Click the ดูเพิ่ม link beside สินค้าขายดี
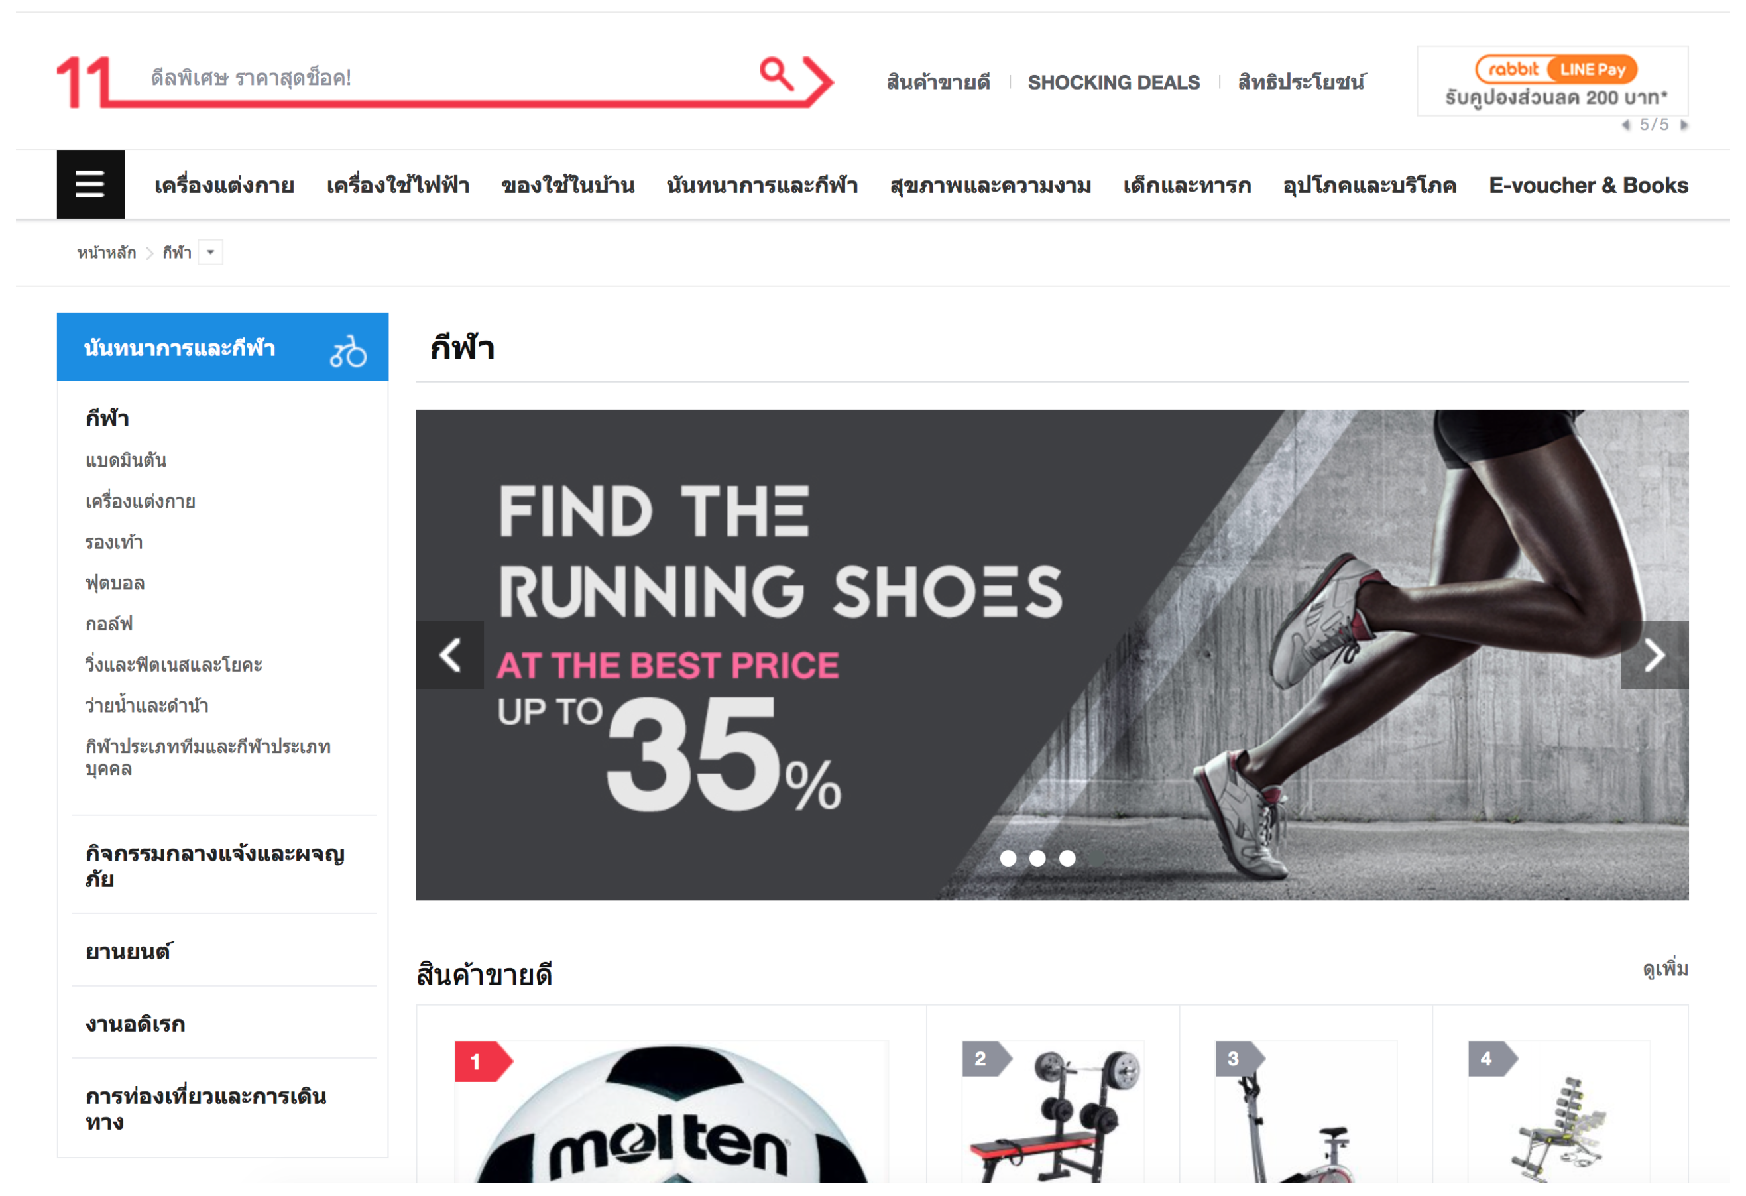The image size is (1746, 1196). pos(1665,969)
